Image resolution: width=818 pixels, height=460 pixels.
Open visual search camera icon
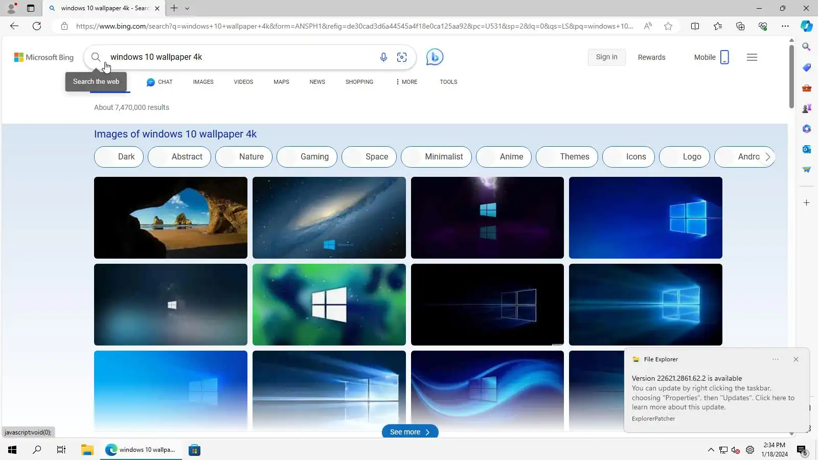402,57
